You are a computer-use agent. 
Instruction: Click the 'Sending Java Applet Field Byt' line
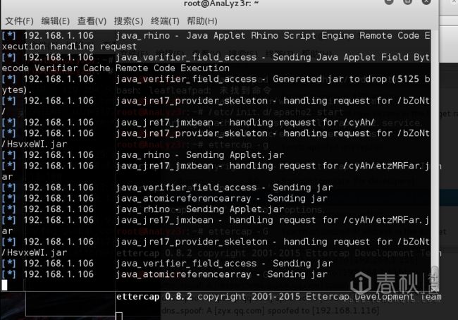coord(216,57)
